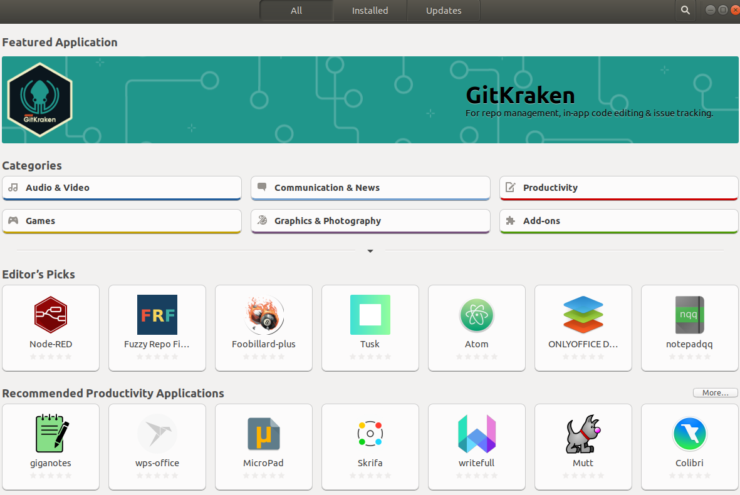This screenshot has height=495, width=740.
Task: Open the Tusk app icon
Action: click(370, 314)
